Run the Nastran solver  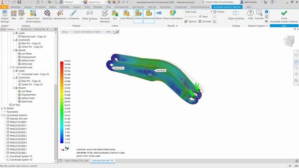115,15
